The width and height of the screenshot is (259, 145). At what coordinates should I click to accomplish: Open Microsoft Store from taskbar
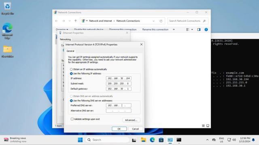coord(161,140)
